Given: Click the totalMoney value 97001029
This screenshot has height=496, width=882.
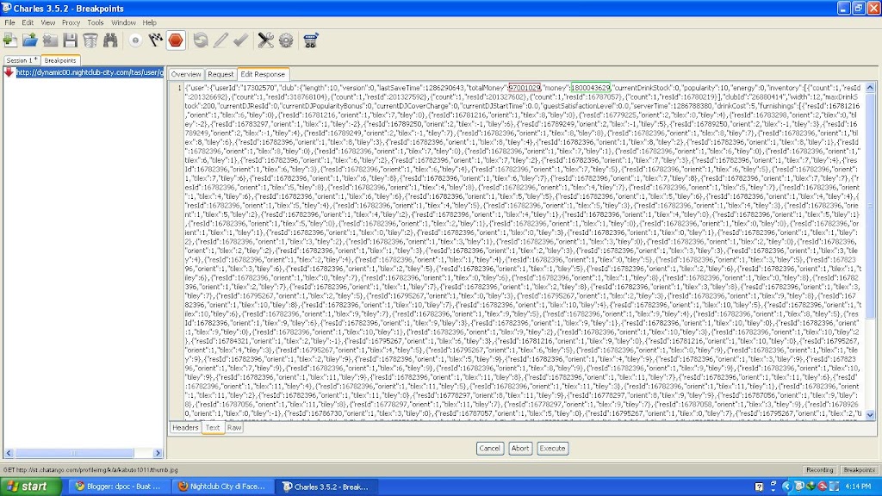Looking at the screenshot, I should (525, 88).
